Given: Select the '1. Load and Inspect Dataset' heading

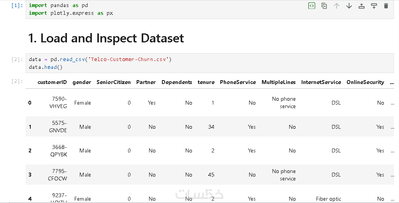Looking at the screenshot, I should pos(106,38).
